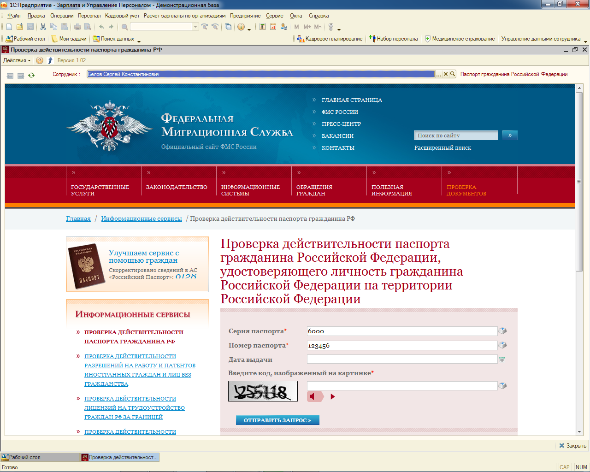Click the user with lock icon
This screenshot has width=590, height=472.
pyautogui.click(x=284, y=27)
